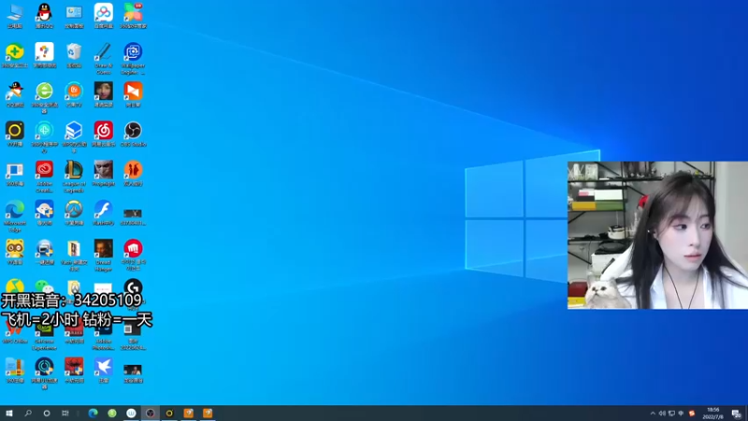Switch to the green 360 browser taskbar icon
Viewport: 748px width, 421px height.
[x=112, y=414]
